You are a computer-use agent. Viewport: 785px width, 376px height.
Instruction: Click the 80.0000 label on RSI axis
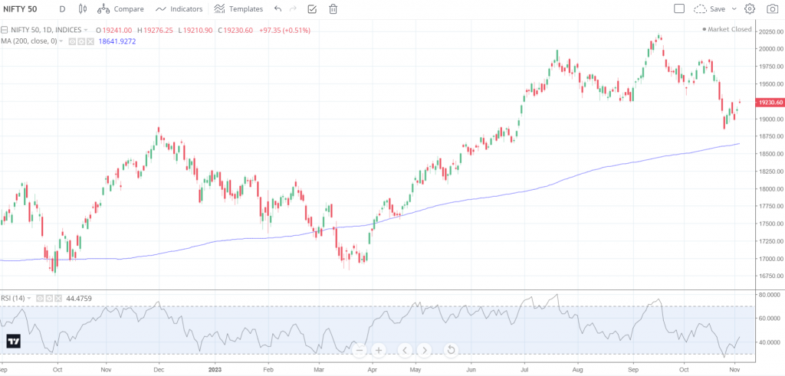point(771,295)
